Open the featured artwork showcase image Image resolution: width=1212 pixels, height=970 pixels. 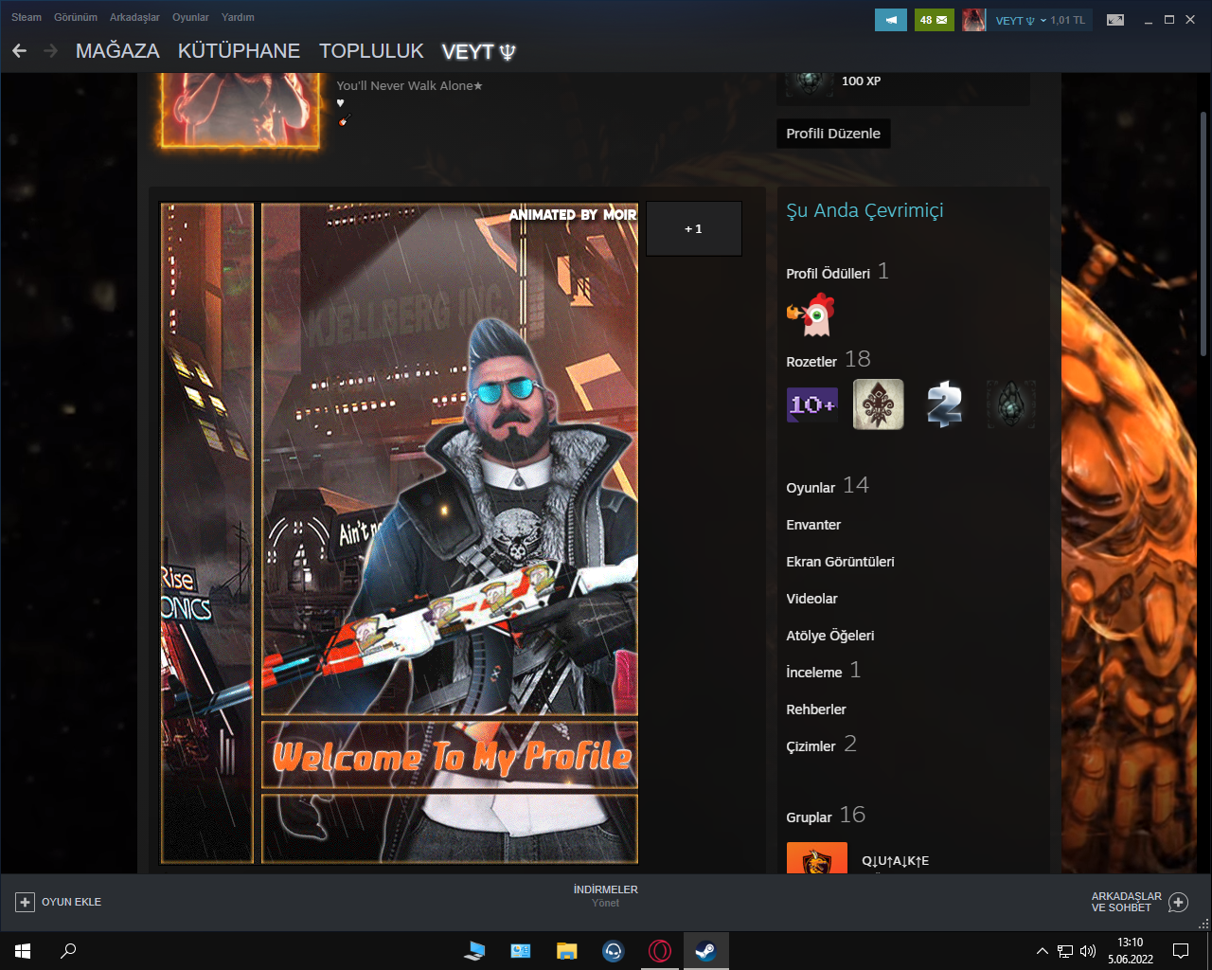(x=450, y=532)
